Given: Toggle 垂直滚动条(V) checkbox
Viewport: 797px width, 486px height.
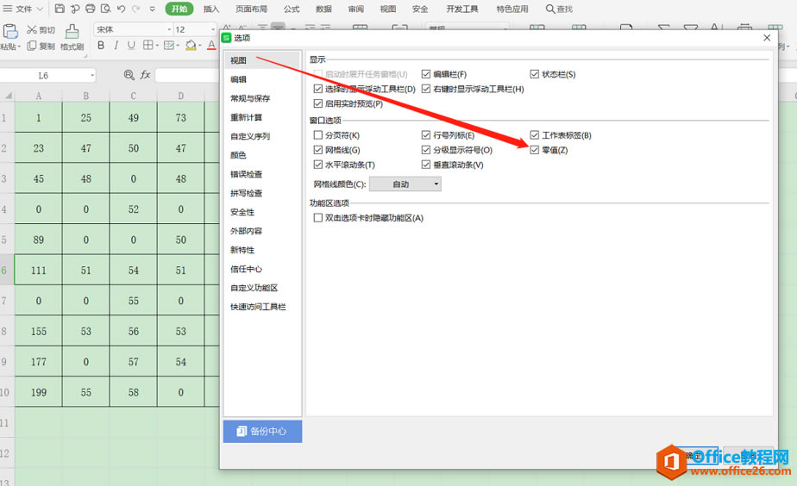Looking at the screenshot, I should point(426,165).
